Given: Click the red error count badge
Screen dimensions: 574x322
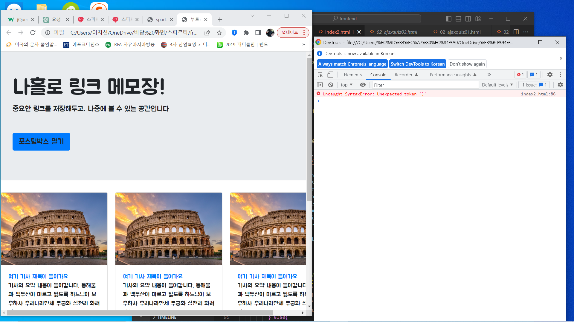Looking at the screenshot, I should [x=520, y=75].
